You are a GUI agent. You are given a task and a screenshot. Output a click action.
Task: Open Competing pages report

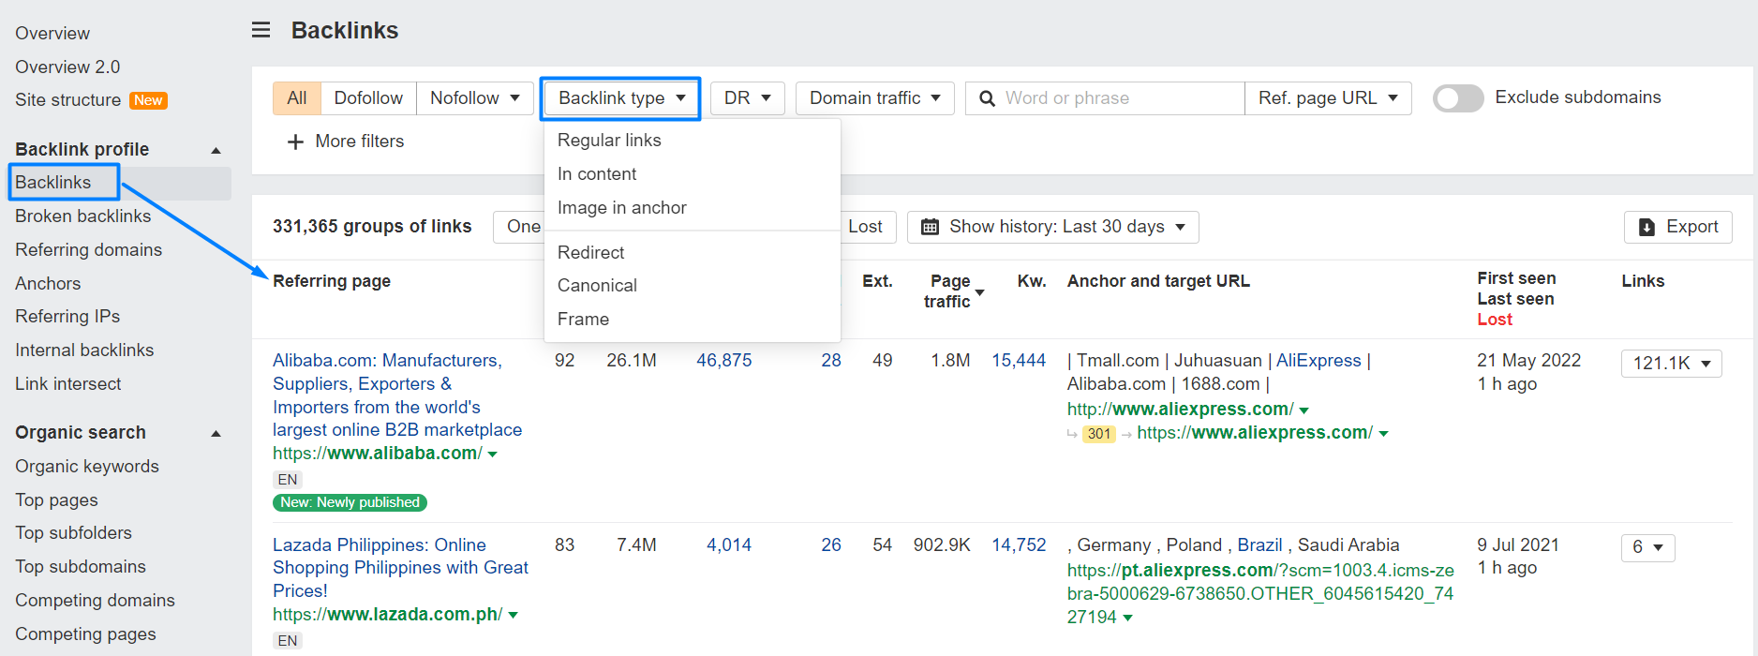[85, 634]
